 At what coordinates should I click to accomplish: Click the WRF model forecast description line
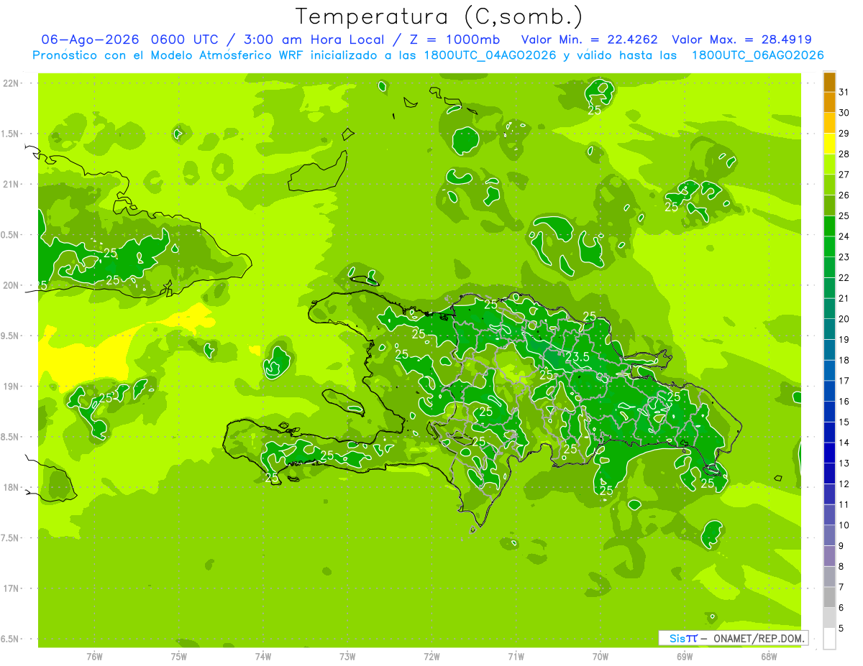(x=428, y=55)
